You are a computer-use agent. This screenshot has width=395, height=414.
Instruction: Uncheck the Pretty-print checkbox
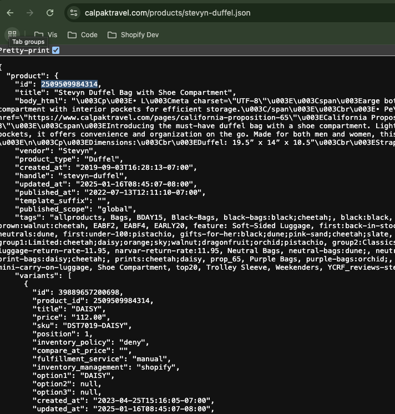[x=55, y=51]
